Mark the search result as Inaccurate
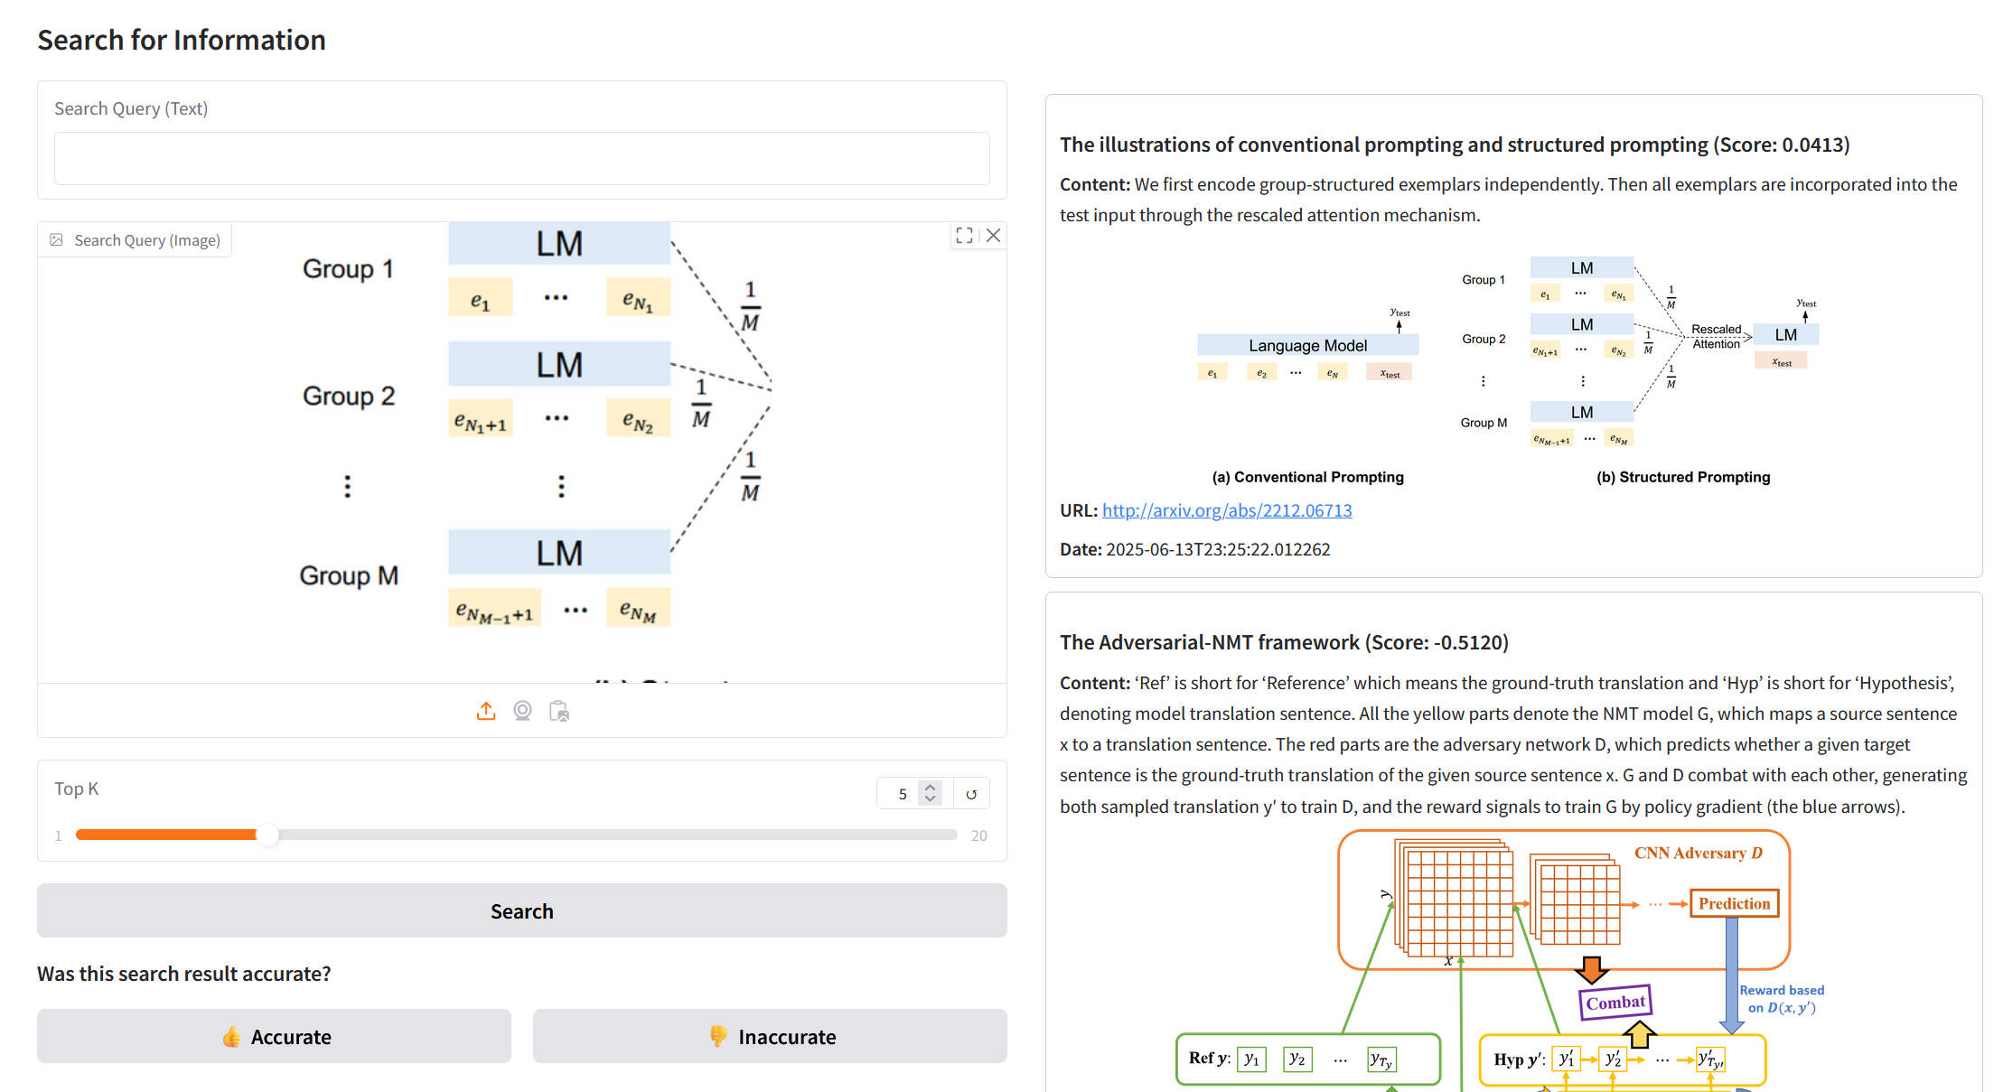 click(x=770, y=1037)
